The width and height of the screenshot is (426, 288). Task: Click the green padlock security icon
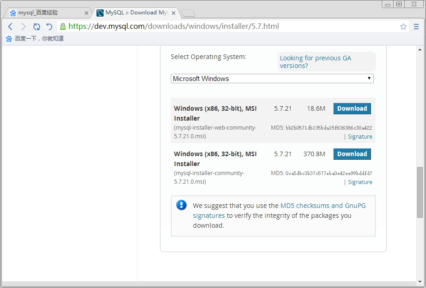point(63,27)
